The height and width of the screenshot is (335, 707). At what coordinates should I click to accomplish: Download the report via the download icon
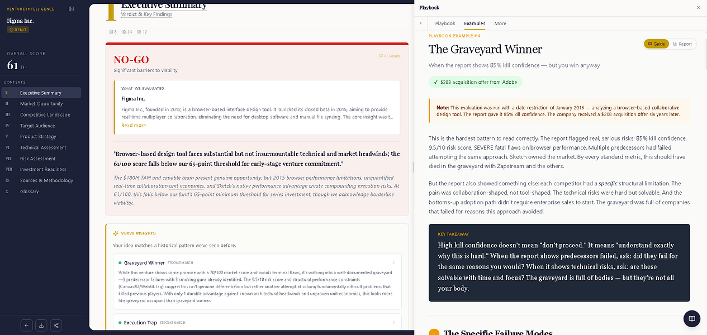click(41, 325)
